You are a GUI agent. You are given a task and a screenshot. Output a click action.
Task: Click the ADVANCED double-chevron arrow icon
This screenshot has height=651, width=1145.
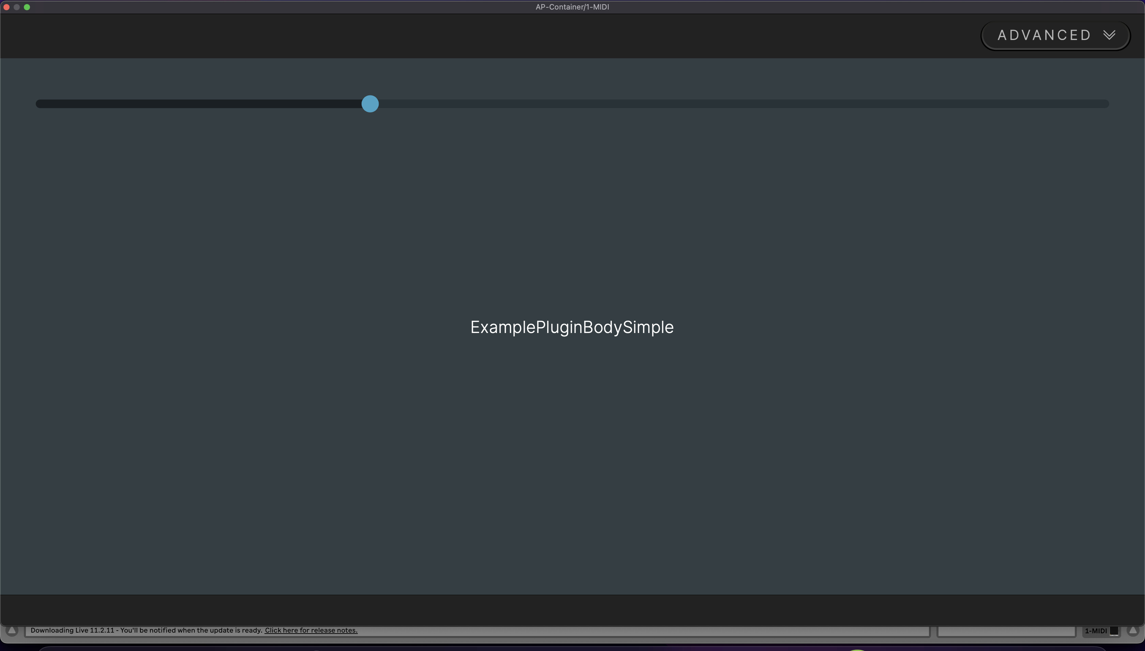[x=1109, y=35]
